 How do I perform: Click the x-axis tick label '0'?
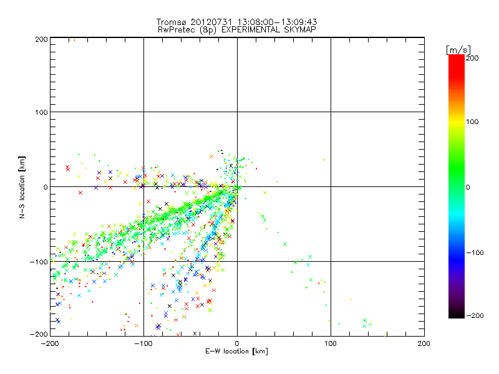[237, 343]
